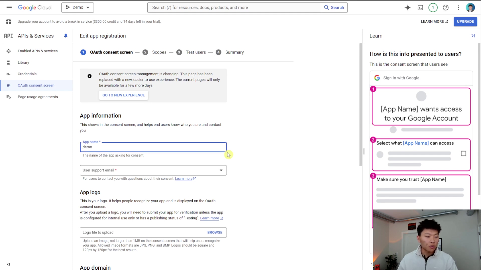Click the main page vertical scrollbar
This screenshot has height=270, width=481.
pyautogui.click(x=361, y=104)
